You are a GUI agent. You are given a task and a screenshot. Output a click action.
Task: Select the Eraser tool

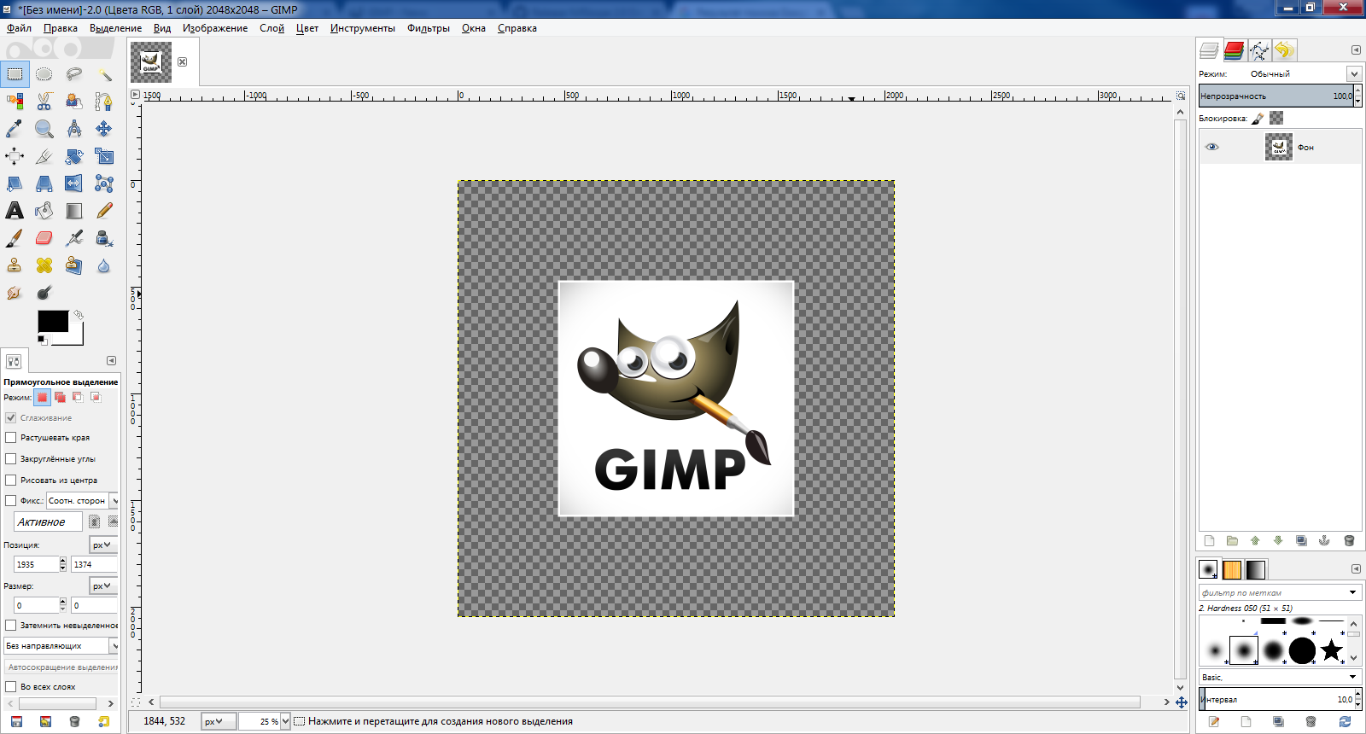click(x=44, y=238)
